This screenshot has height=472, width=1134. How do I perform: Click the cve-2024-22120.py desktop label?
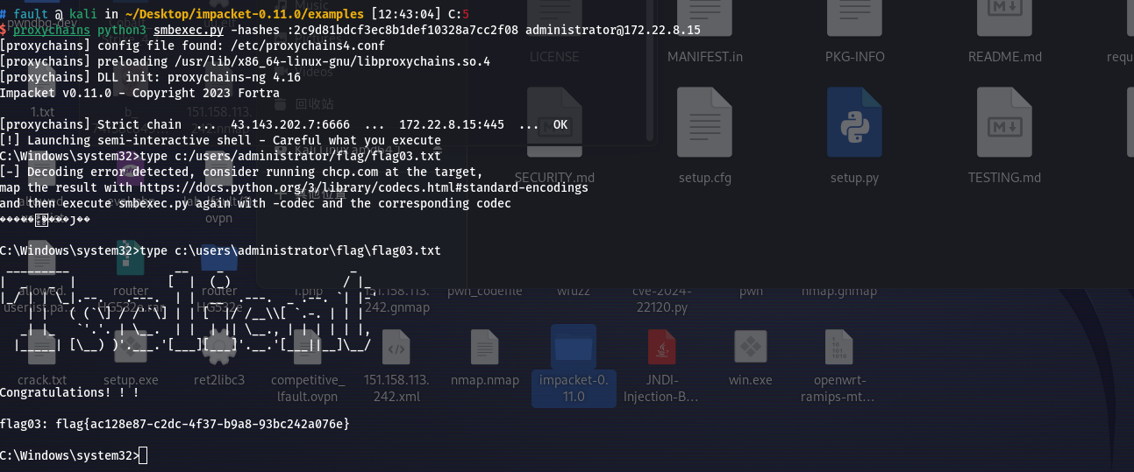tap(662, 299)
